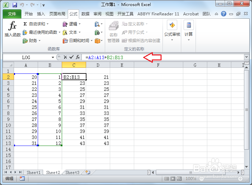Open the Calculation (计算) group
Viewport: 252px width, 185px height.
point(189,30)
